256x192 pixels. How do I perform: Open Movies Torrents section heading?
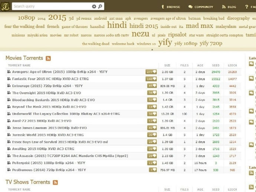(x=24, y=58)
